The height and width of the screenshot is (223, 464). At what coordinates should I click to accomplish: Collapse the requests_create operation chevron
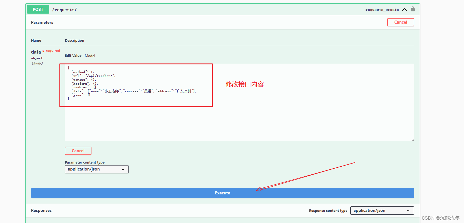(405, 9)
